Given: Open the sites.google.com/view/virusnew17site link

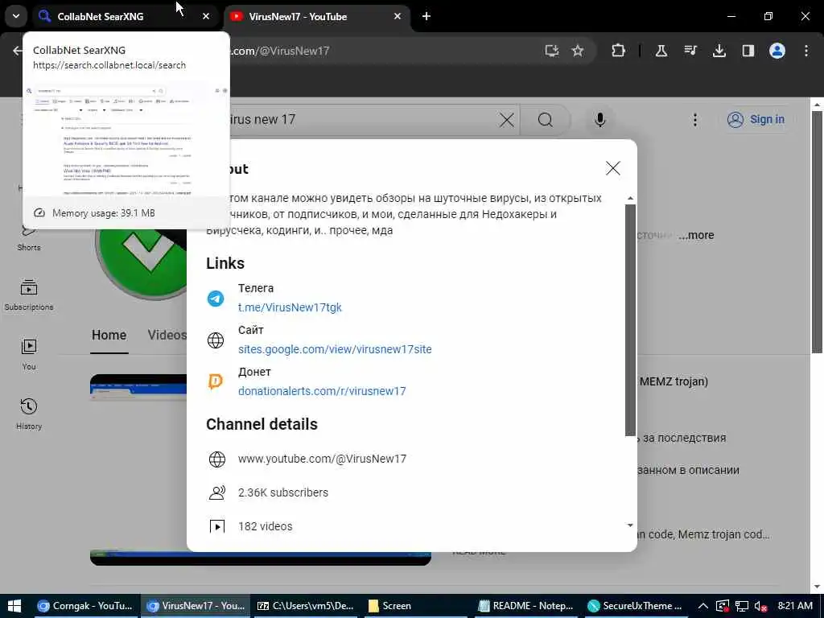Looking at the screenshot, I should click(335, 349).
